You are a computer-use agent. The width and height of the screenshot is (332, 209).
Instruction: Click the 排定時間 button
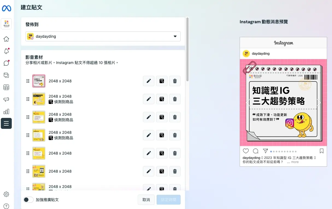tap(169, 200)
